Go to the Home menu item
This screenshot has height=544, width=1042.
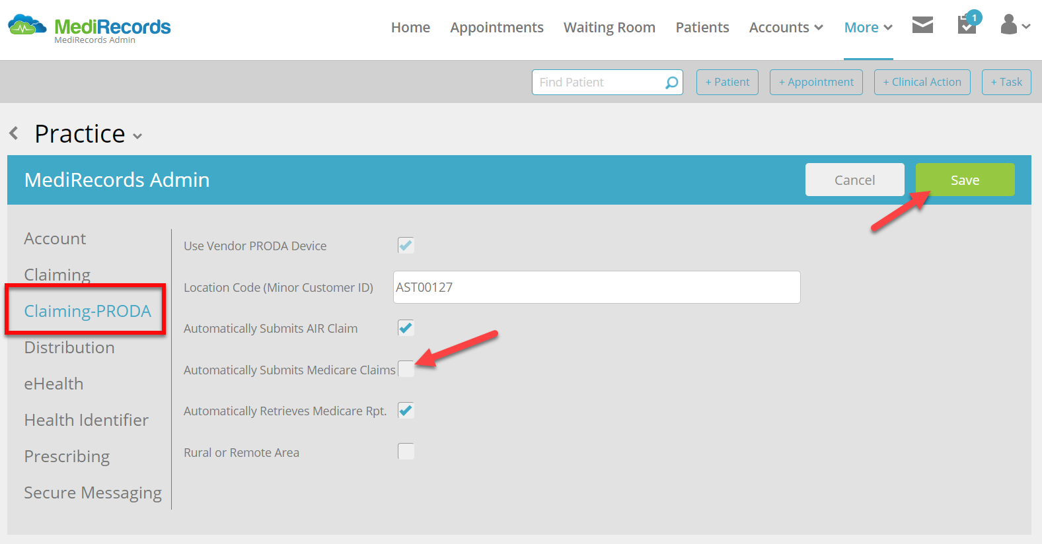pyautogui.click(x=410, y=28)
